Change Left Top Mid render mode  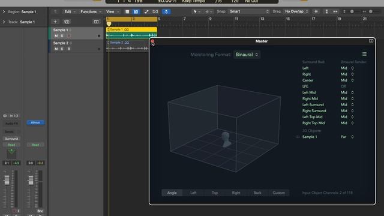tap(347, 117)
